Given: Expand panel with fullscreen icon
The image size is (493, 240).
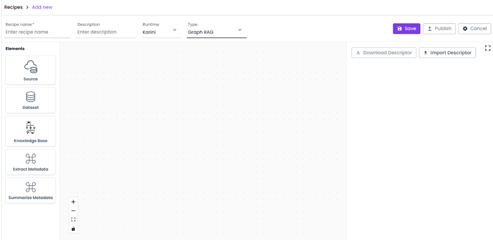Looking at the screenshot, I should click(x=487, y=48).
